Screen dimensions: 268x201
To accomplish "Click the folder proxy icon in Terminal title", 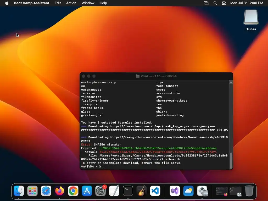I will pyautogui.click(x=138, y=76).
